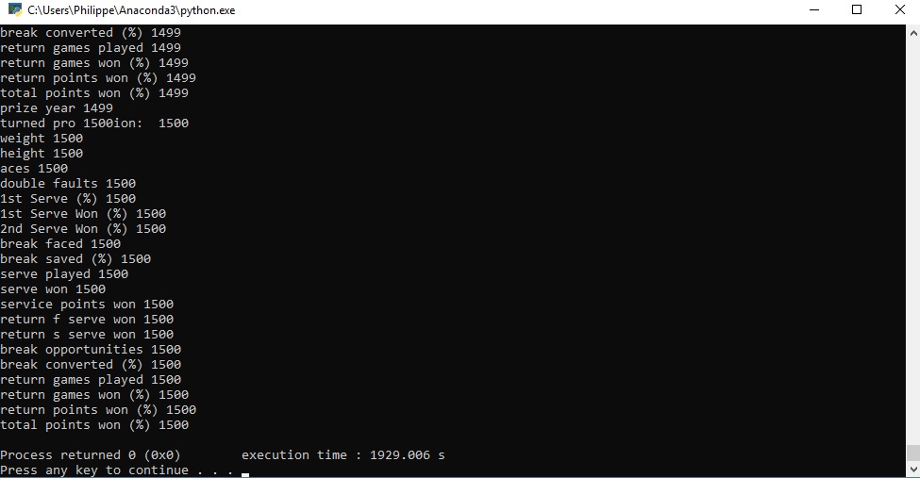Click the line 'return s serve won 1500'
Viewport: 920px width, 478px height.
pos(87,335)
